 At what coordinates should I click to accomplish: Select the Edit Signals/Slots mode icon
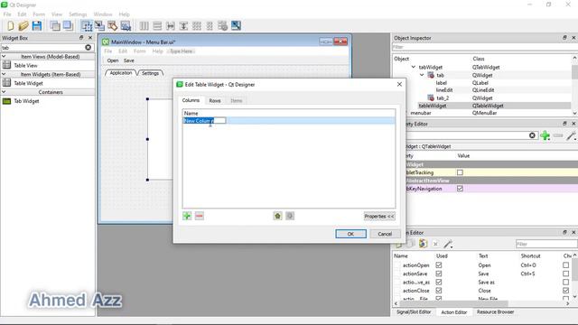99,26
